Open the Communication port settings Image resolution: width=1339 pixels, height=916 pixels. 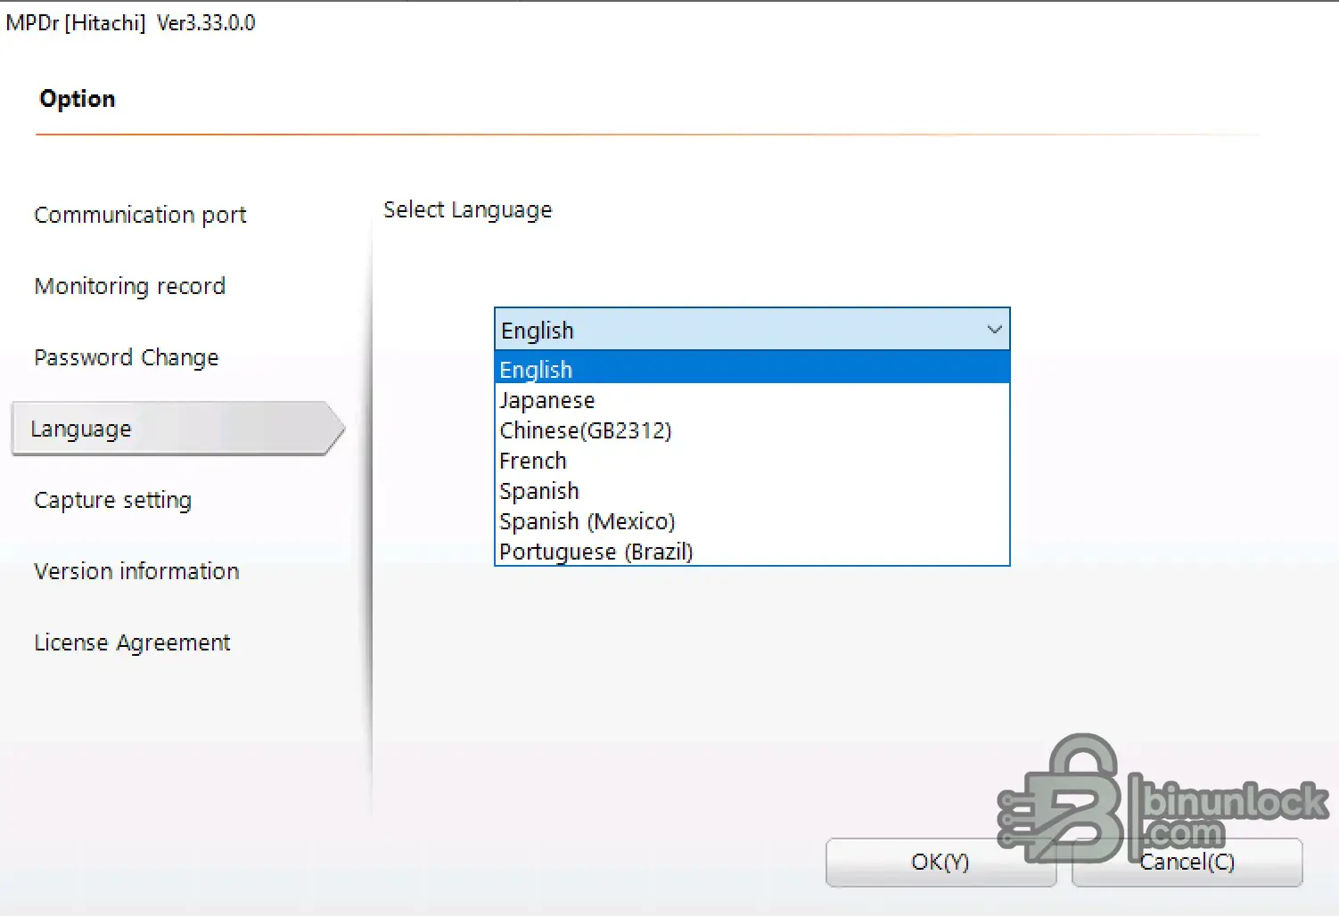click(140, 216)
